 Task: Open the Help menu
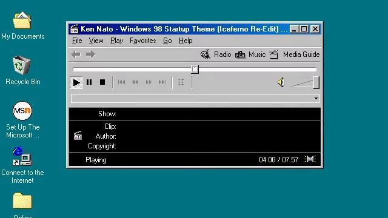point(186,41)
